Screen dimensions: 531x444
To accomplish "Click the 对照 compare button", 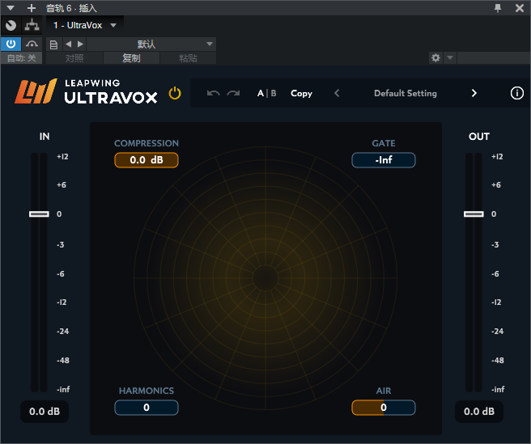I will point(74,58).
